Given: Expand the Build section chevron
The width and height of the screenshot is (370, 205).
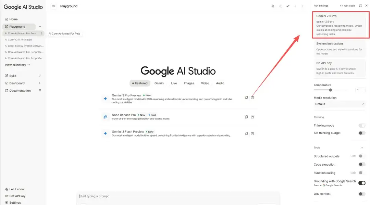Looking at the screenshot, I should click(x=40, y=76).
